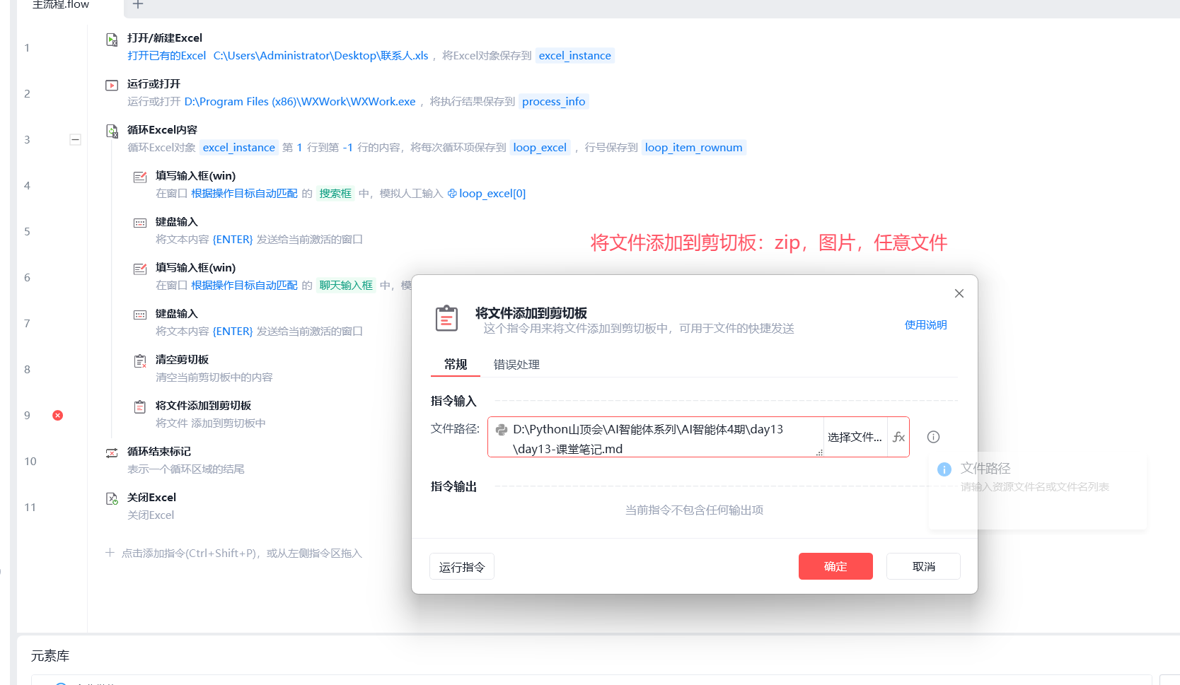The image size is (1180, 685).
Task: Click line number 10 in the gutter
Action: [30, 462]
